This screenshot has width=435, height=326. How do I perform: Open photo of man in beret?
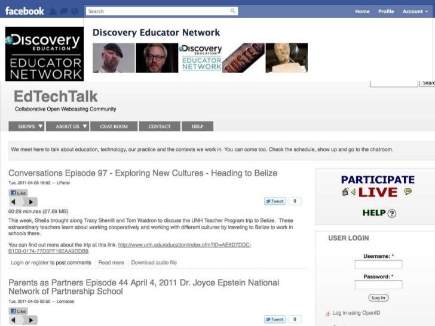[114, 58]
